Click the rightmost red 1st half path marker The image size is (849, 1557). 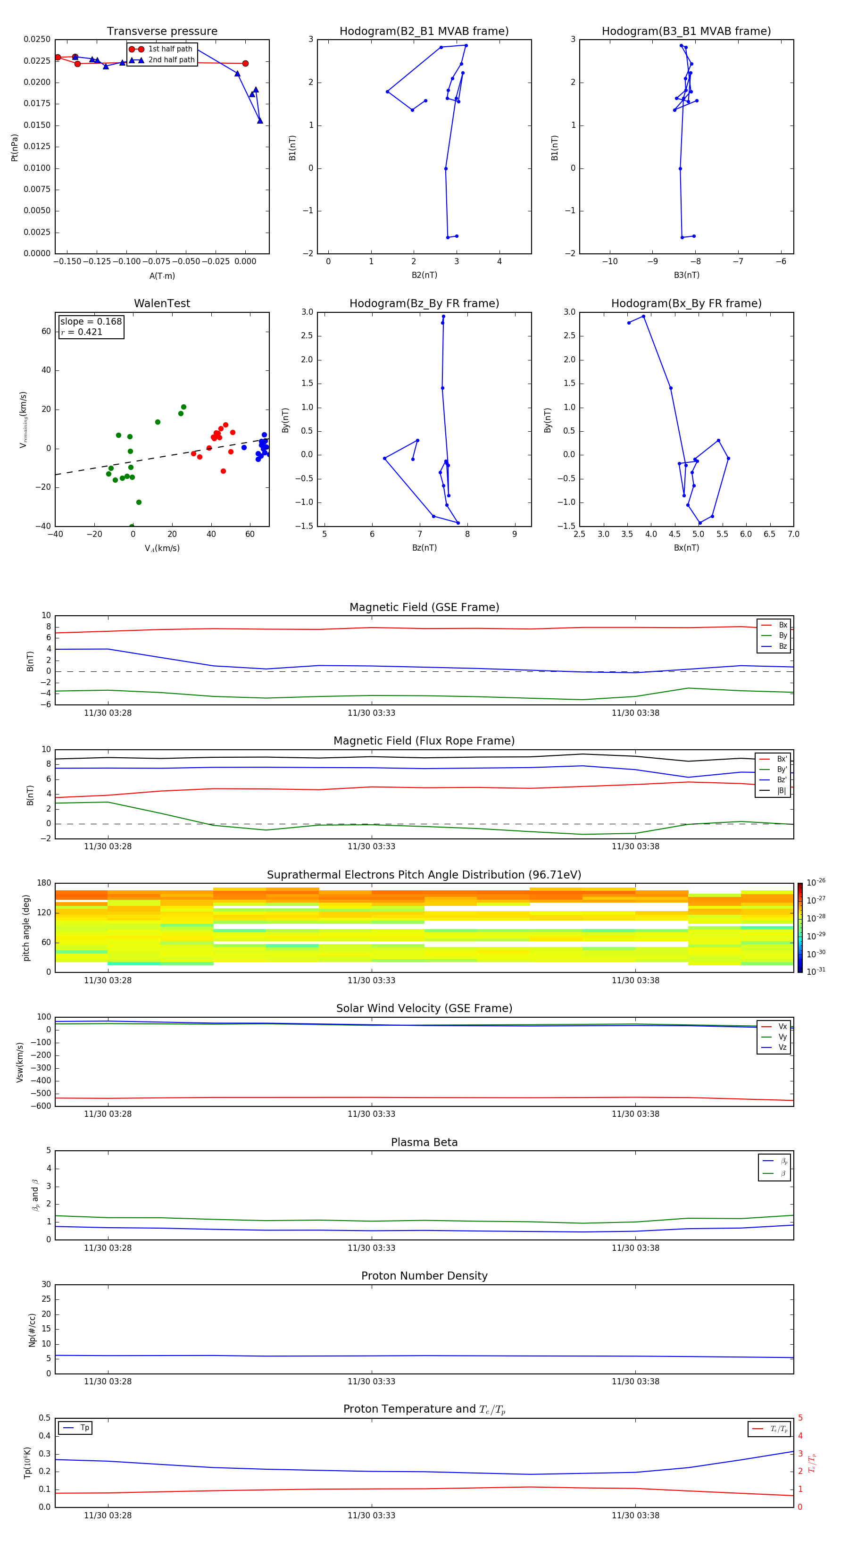[x=245, y=64]
